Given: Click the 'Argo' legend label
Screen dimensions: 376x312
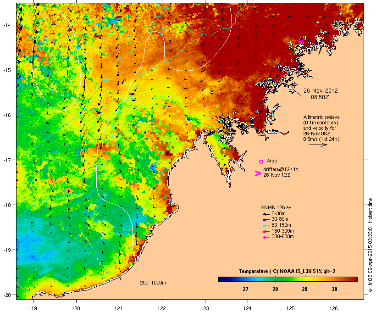Looking at the screenshot, I should click(272, 161).
